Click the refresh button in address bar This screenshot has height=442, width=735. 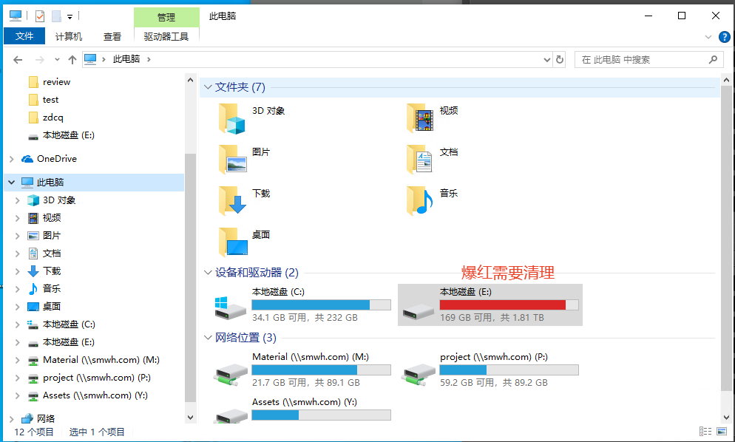[559, 60]
